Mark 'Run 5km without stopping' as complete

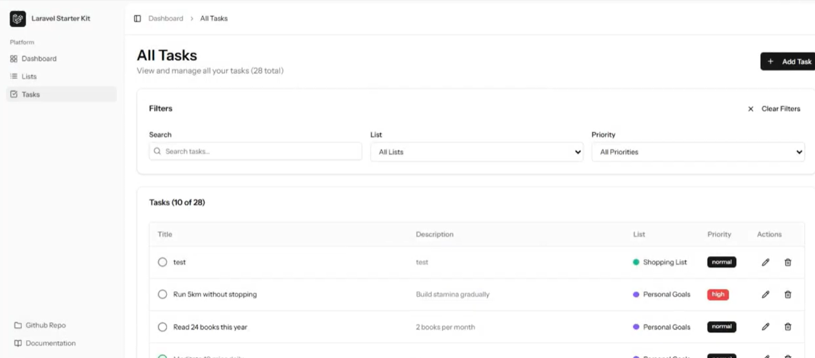click(162, 295)
